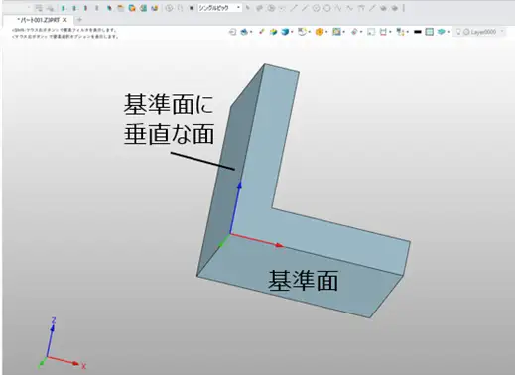
Task: Click the blue Z axis arrow on the model origin
Action: pyautogui.click(x=235, y=206)
